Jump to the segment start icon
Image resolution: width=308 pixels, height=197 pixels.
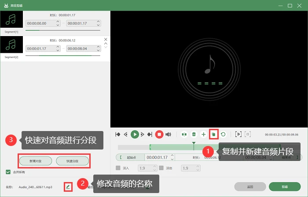[x=118, y=135]
